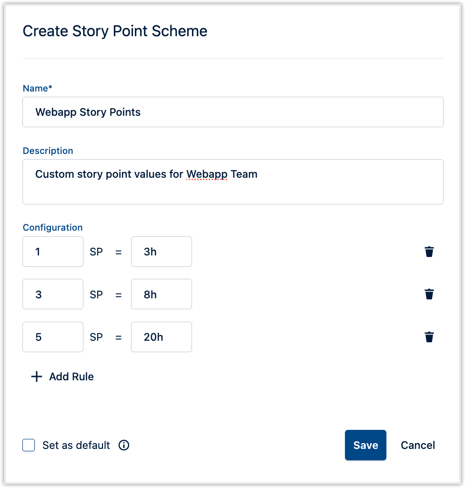The image size is (465, 488).
Task: Click the 8h hours field
Action: tap(162, 294)
